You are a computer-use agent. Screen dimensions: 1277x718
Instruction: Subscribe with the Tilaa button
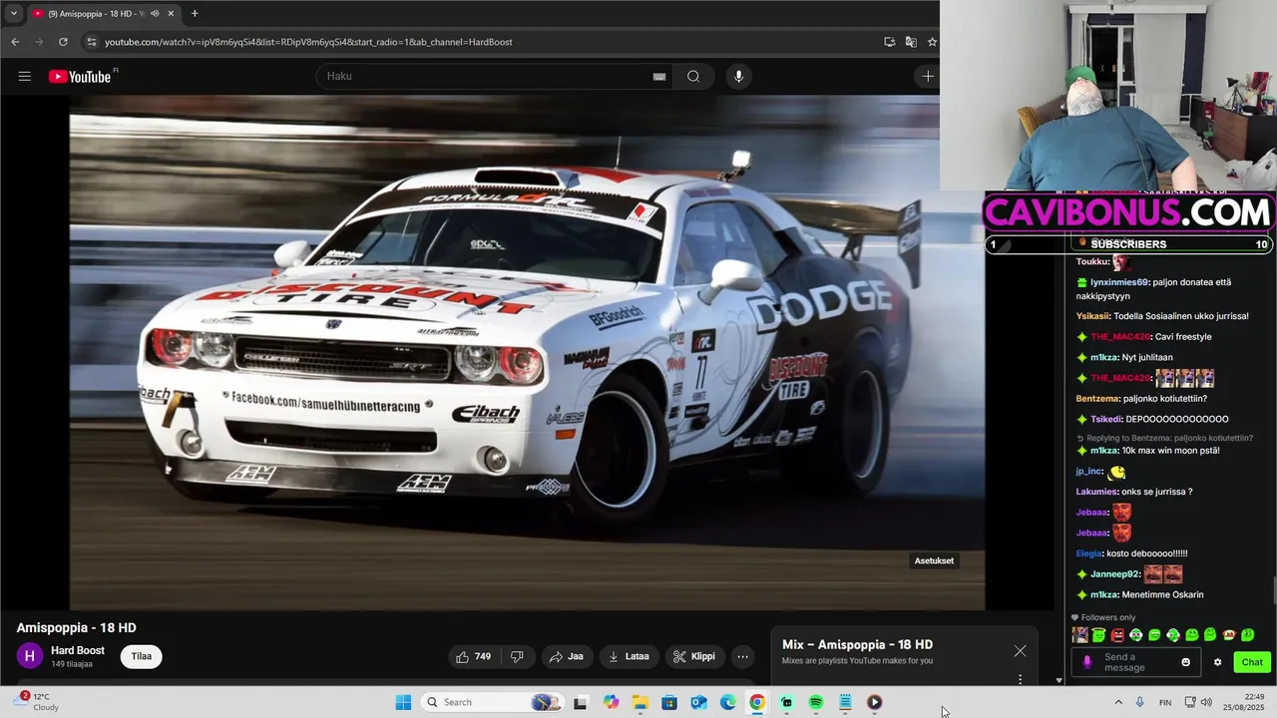[x=142, y=656]
